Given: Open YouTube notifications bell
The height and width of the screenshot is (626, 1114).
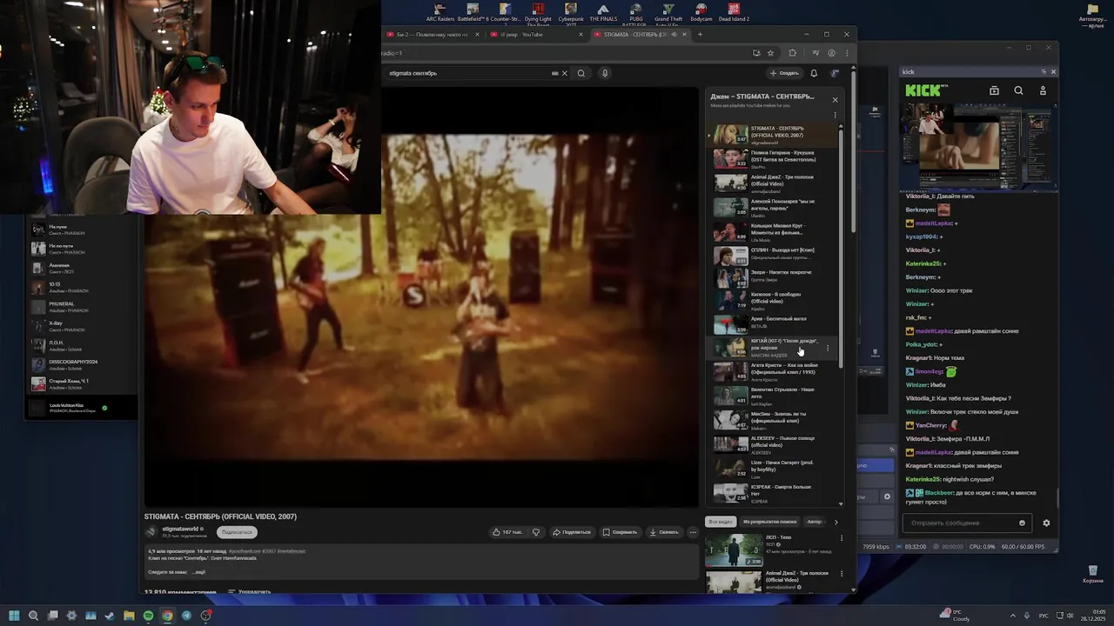Looking at the screenshot, I should tap(814, 73).
